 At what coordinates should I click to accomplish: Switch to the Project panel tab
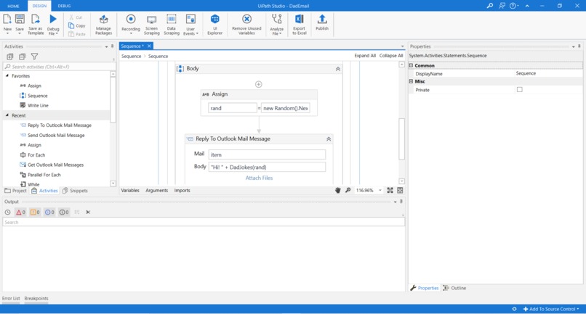click(x=16, y=191)
